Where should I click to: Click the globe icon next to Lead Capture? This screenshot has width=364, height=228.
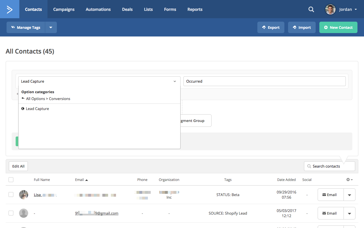[23, 109]
